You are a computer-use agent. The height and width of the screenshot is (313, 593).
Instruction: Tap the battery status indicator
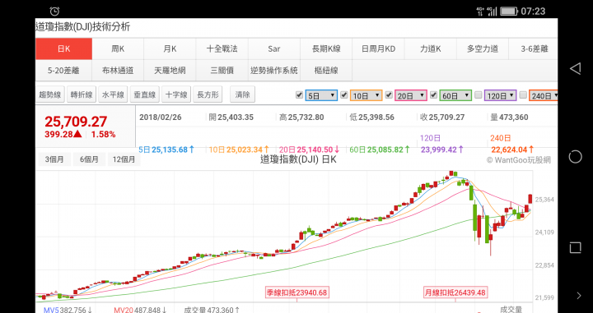coord(509,12)
